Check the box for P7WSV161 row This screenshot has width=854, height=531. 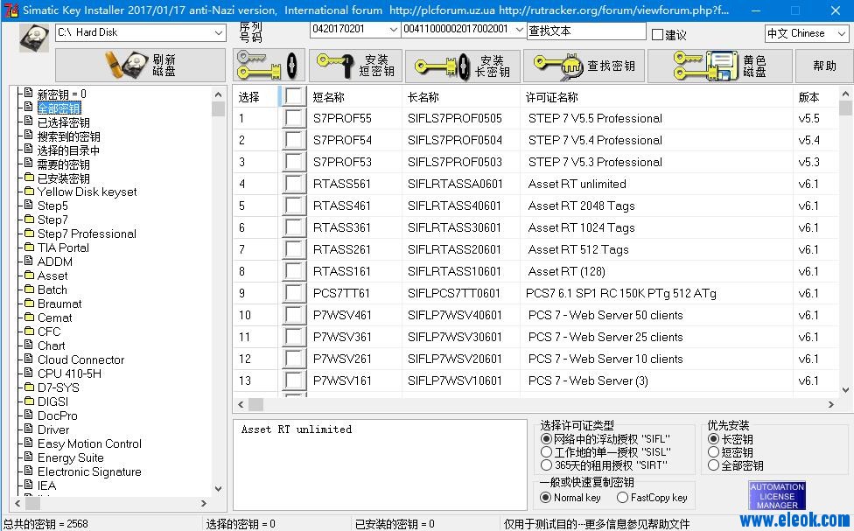[294, 381]
